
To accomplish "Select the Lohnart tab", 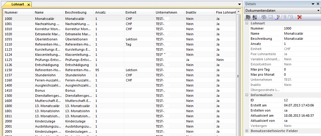I will point(18,5).
